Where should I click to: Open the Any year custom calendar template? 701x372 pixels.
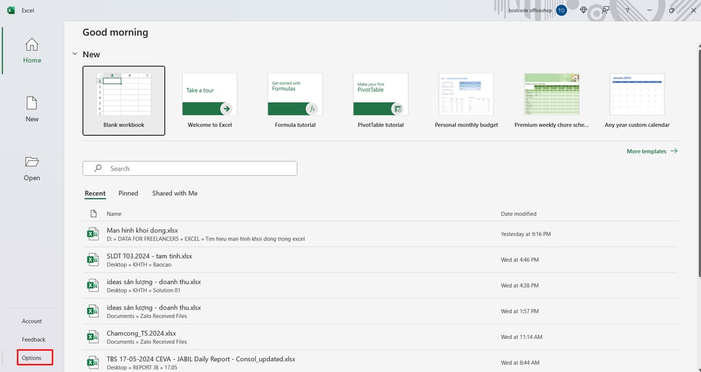[637, 101]
